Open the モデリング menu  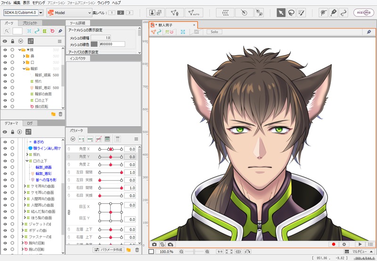coord(39,3)
